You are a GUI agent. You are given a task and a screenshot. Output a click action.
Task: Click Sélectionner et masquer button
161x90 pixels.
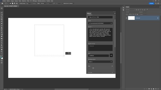(68, 3)
